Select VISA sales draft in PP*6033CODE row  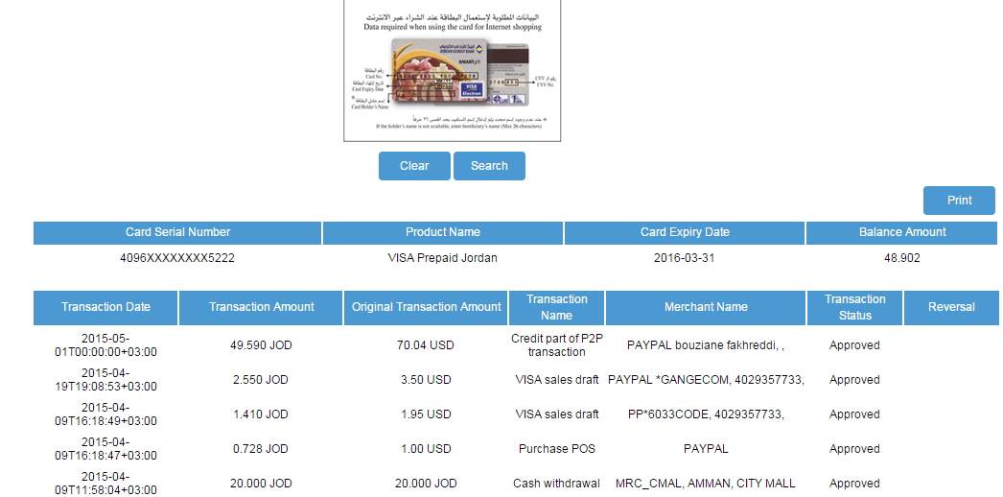click(x=556, y=414)
